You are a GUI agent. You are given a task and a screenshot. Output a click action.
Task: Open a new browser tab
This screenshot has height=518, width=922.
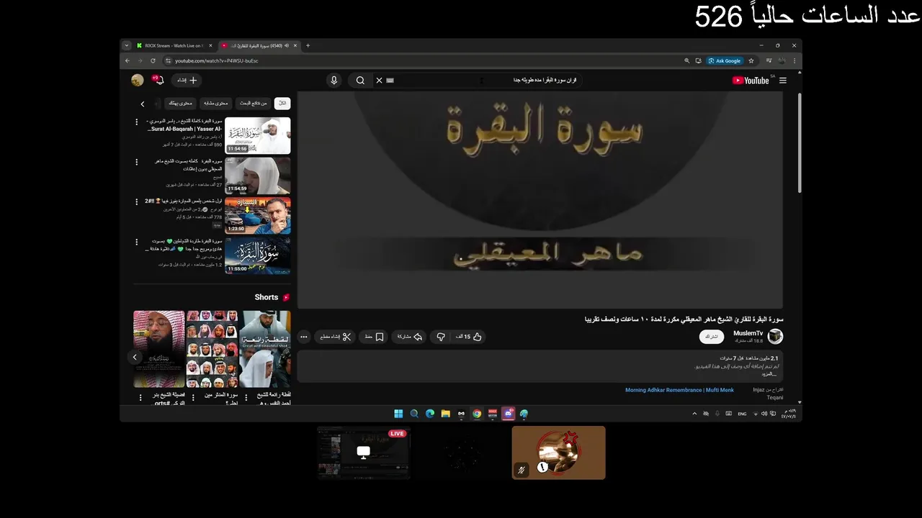tap(308, 45)
